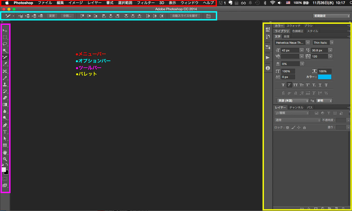The height and width of the screenshot is (211, 352).
Task: Click the 分割... button
Action: pyautogui.click(x=67, y=16)
